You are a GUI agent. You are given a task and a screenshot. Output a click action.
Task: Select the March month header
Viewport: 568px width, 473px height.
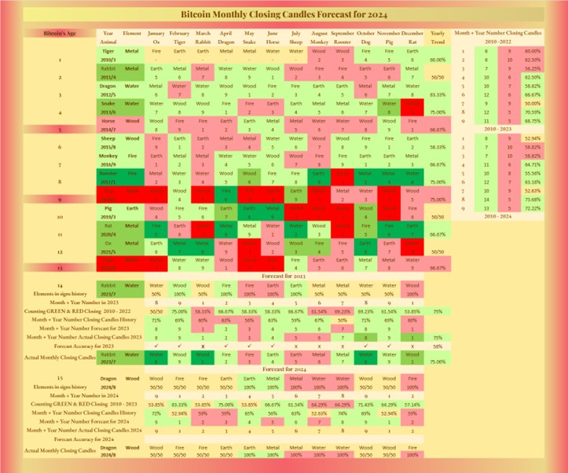(x=203, y=33)
